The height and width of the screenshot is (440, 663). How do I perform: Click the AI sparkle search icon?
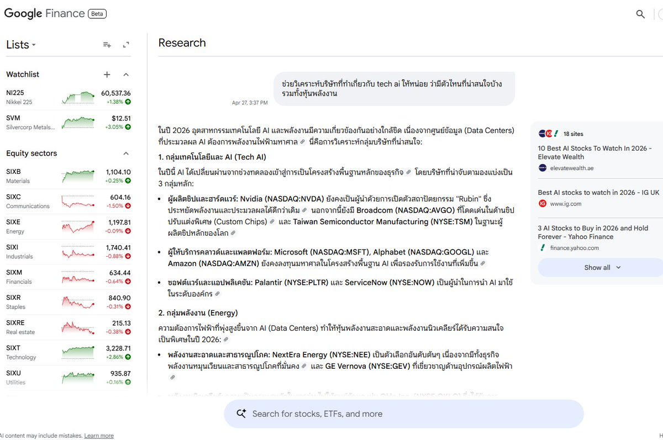(x=241, y=414)
